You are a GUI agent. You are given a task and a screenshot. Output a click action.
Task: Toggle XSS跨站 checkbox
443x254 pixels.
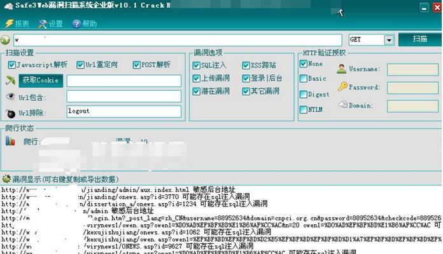pos(246,65)
